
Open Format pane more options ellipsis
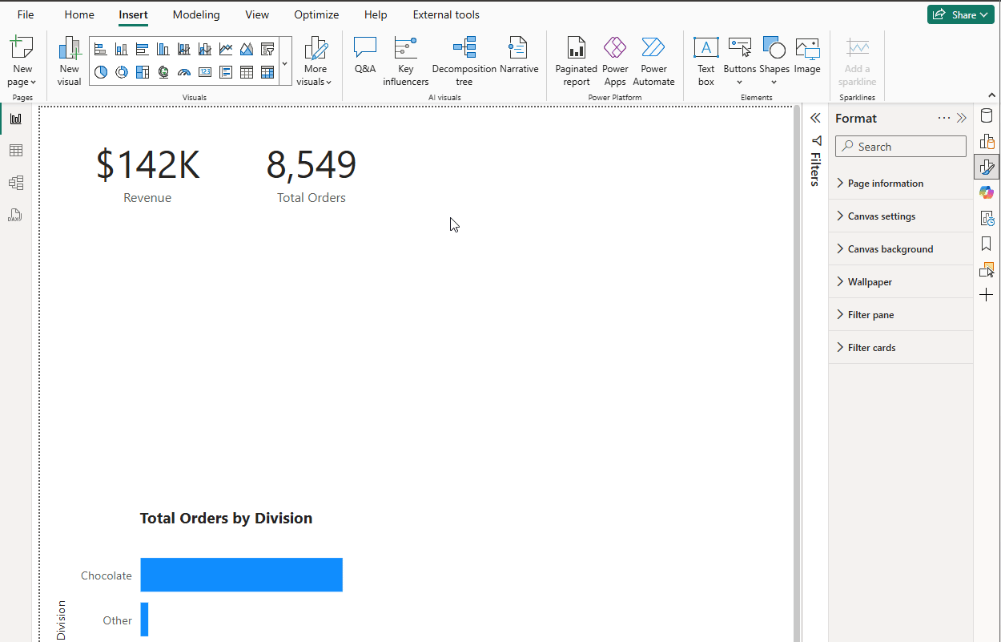point(944,118)
